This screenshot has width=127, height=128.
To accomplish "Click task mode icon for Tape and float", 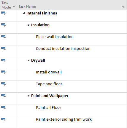I will (x=3, y=84).
